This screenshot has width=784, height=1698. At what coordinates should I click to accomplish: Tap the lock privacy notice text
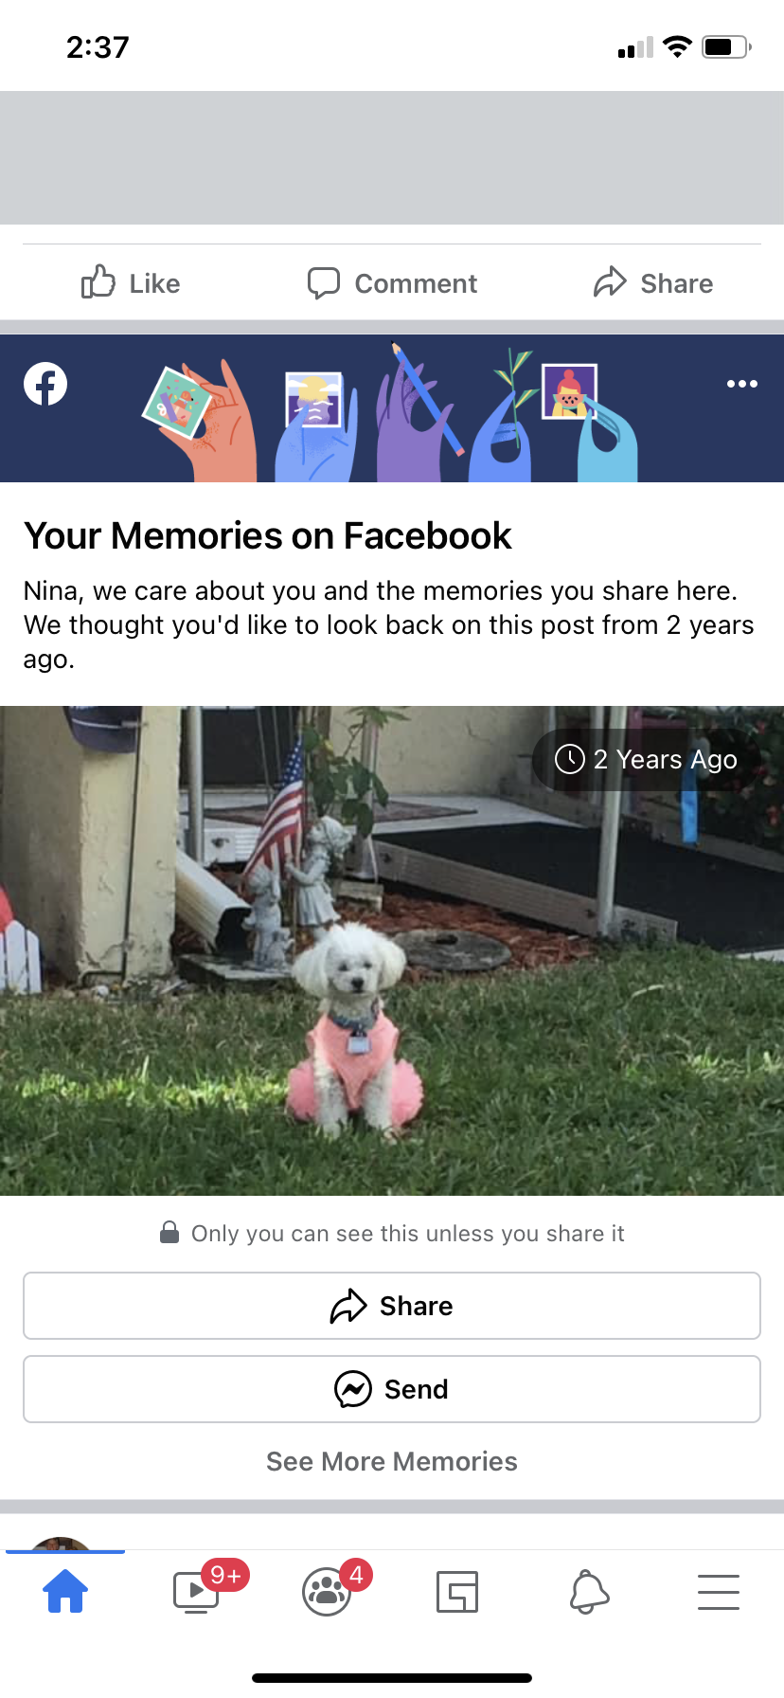392,1233
